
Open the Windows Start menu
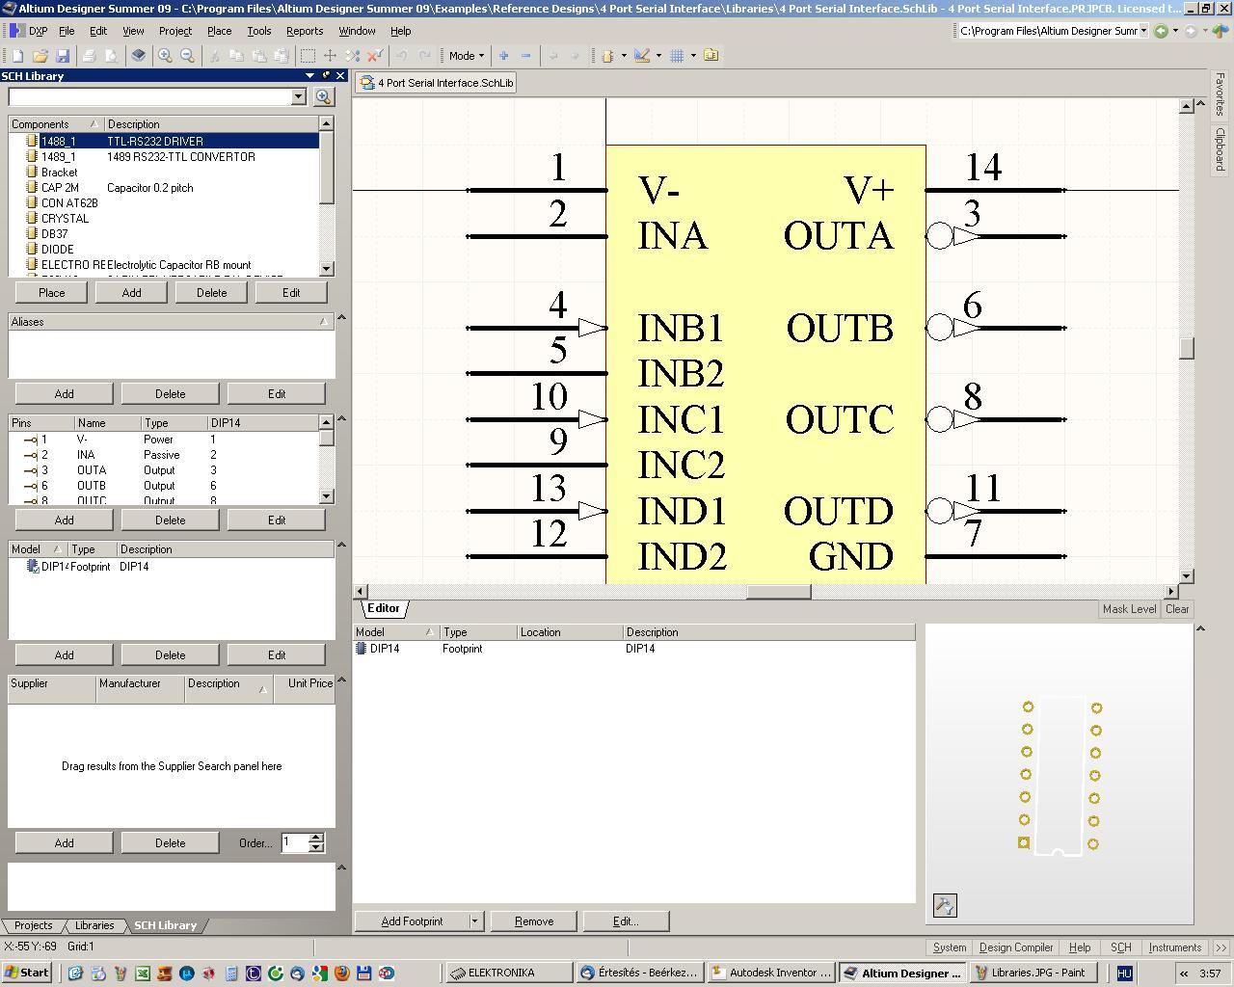click(27, 973)
